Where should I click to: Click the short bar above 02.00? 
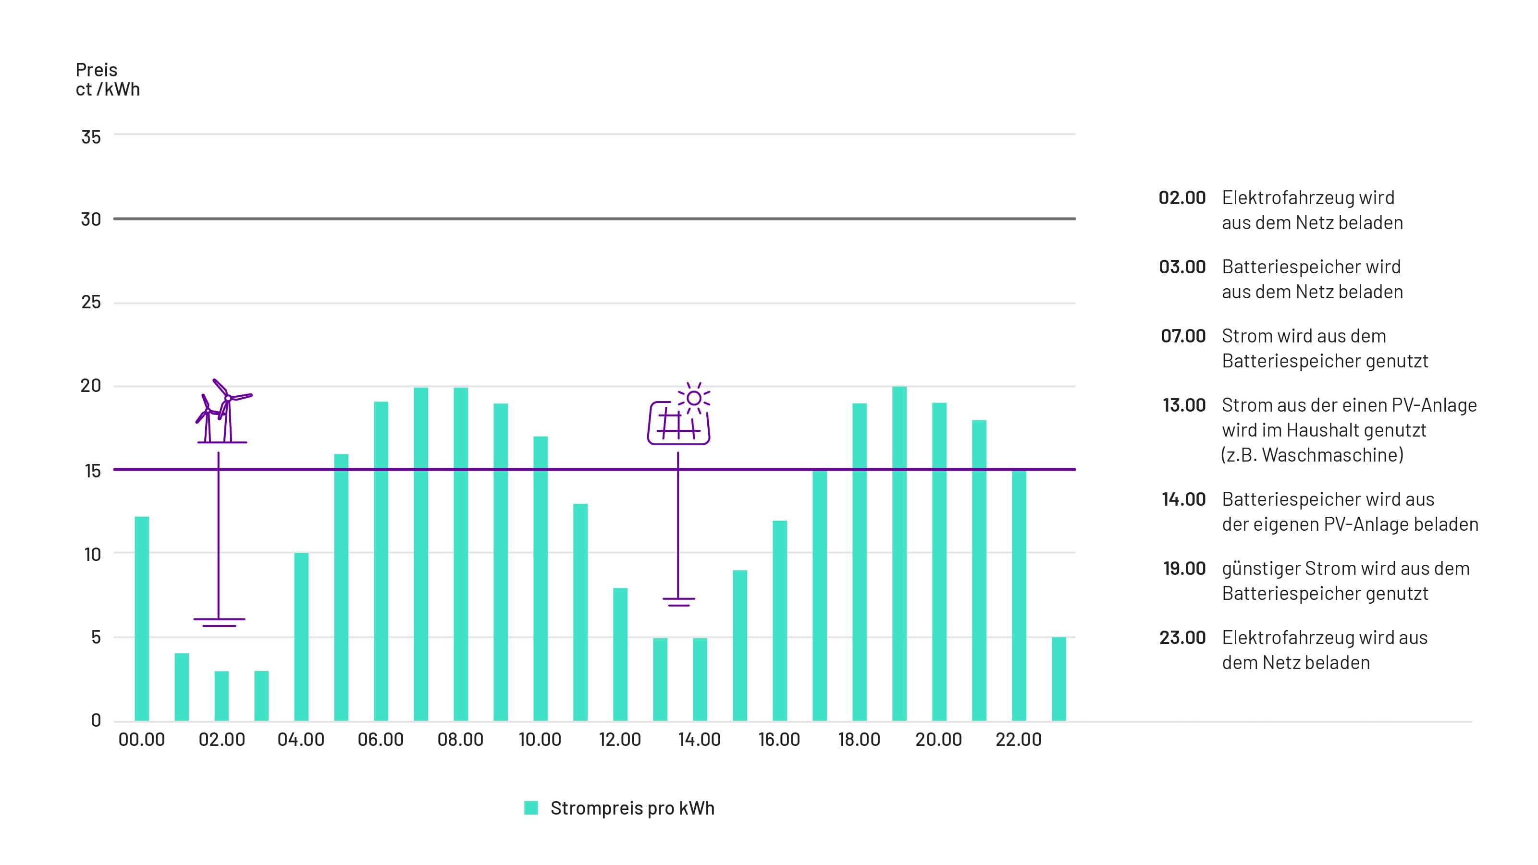(x=221, y=695)
